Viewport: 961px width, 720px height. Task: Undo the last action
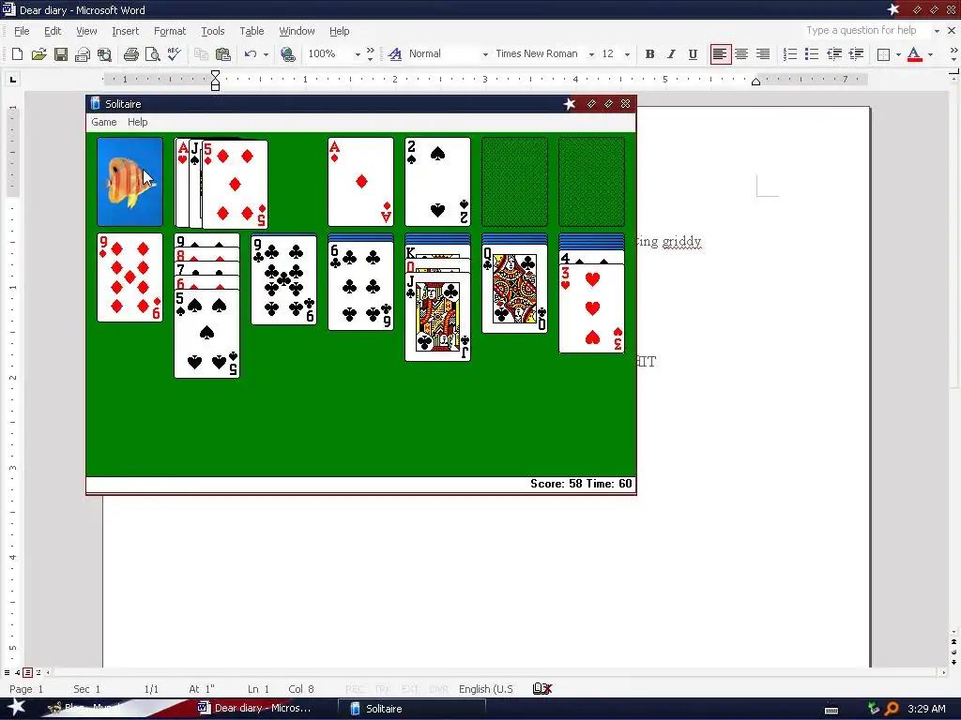click(250, 53)
